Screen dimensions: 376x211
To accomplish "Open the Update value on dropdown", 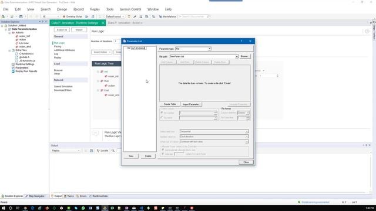I will coord(247,137).
